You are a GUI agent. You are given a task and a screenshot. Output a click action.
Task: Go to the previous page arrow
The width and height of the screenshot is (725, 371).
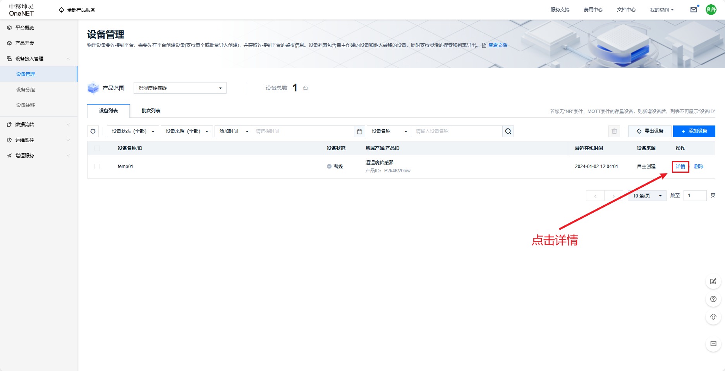(x=595, y=196)
